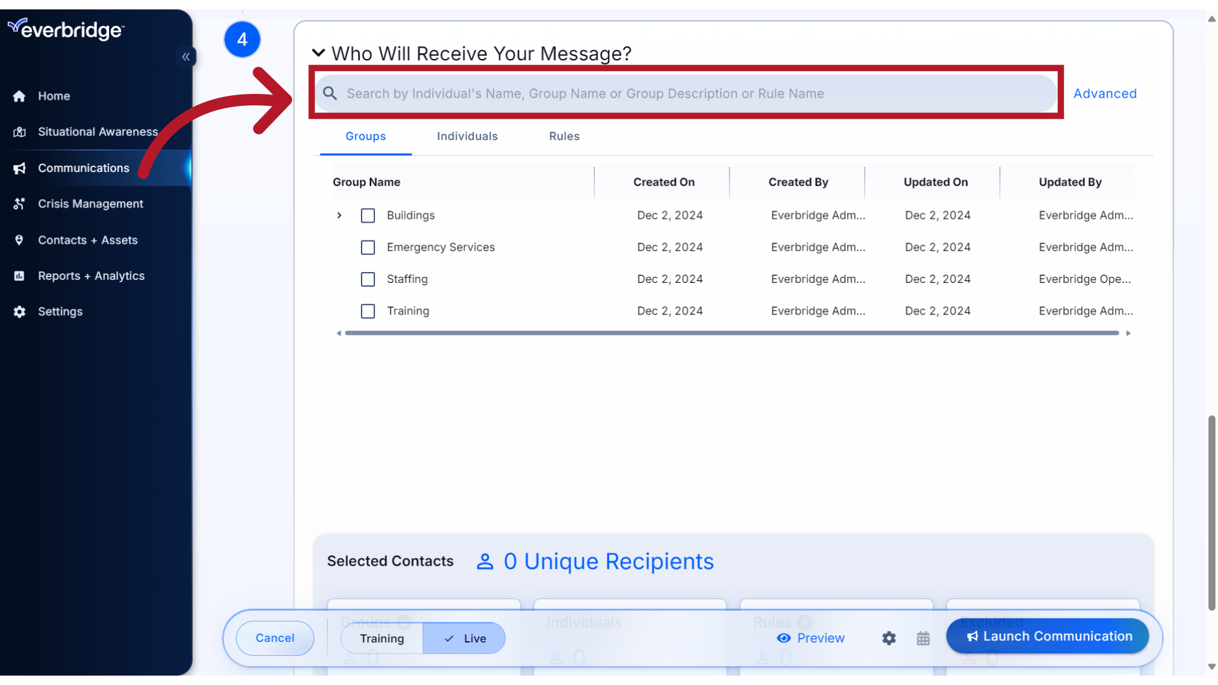Check the Emergency Services group checkbox
The width and height of the screenshot is (1218, 685).
[368, 247]
